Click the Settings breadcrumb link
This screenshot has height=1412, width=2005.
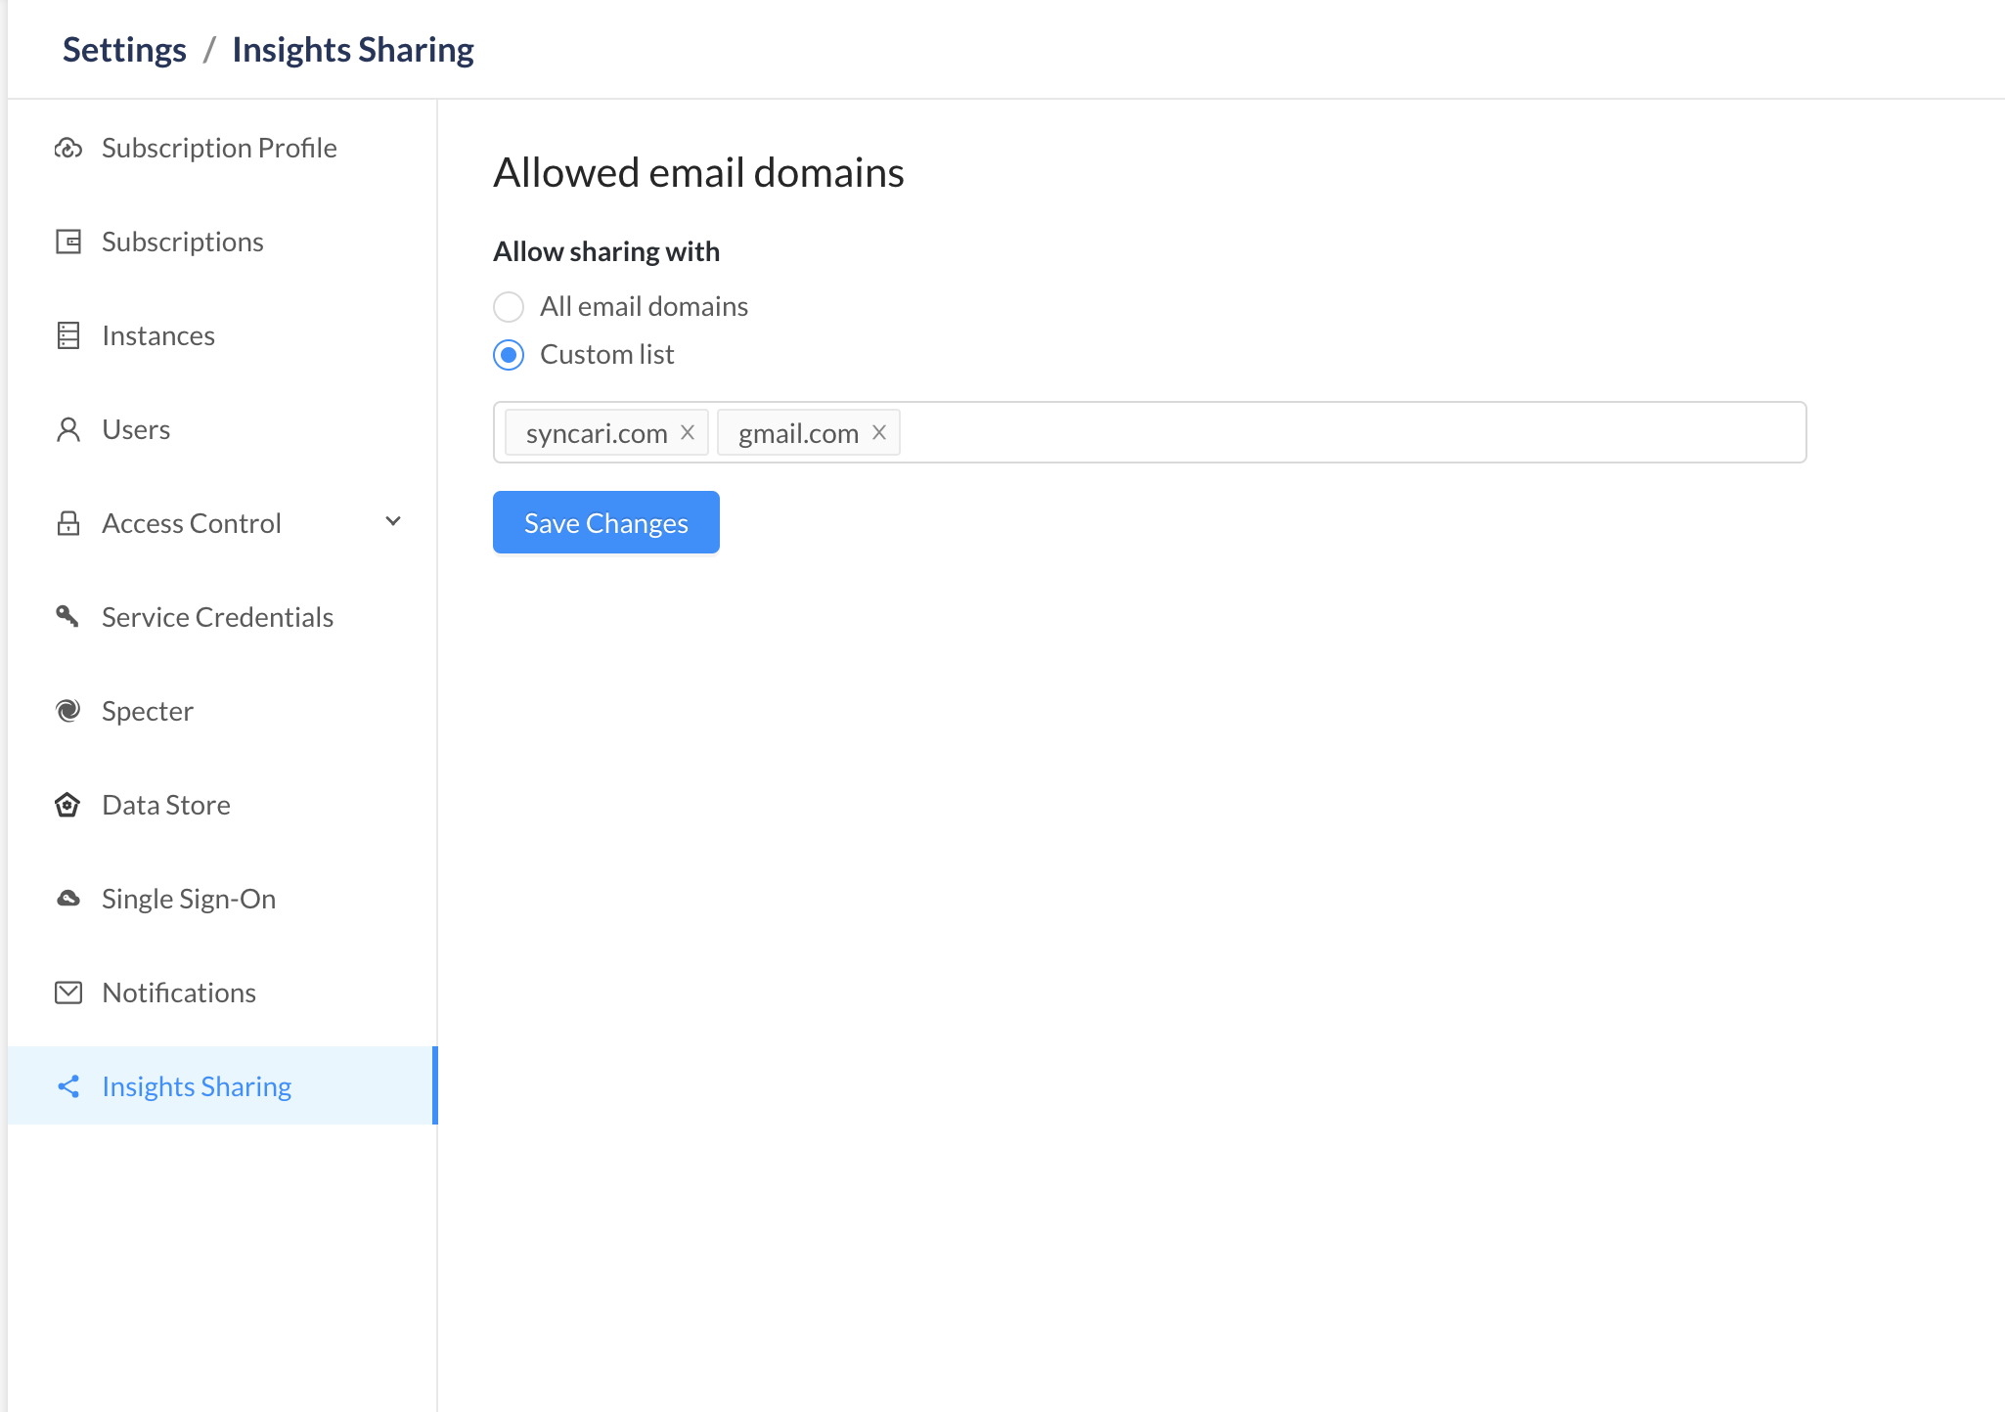click(124, 49)
